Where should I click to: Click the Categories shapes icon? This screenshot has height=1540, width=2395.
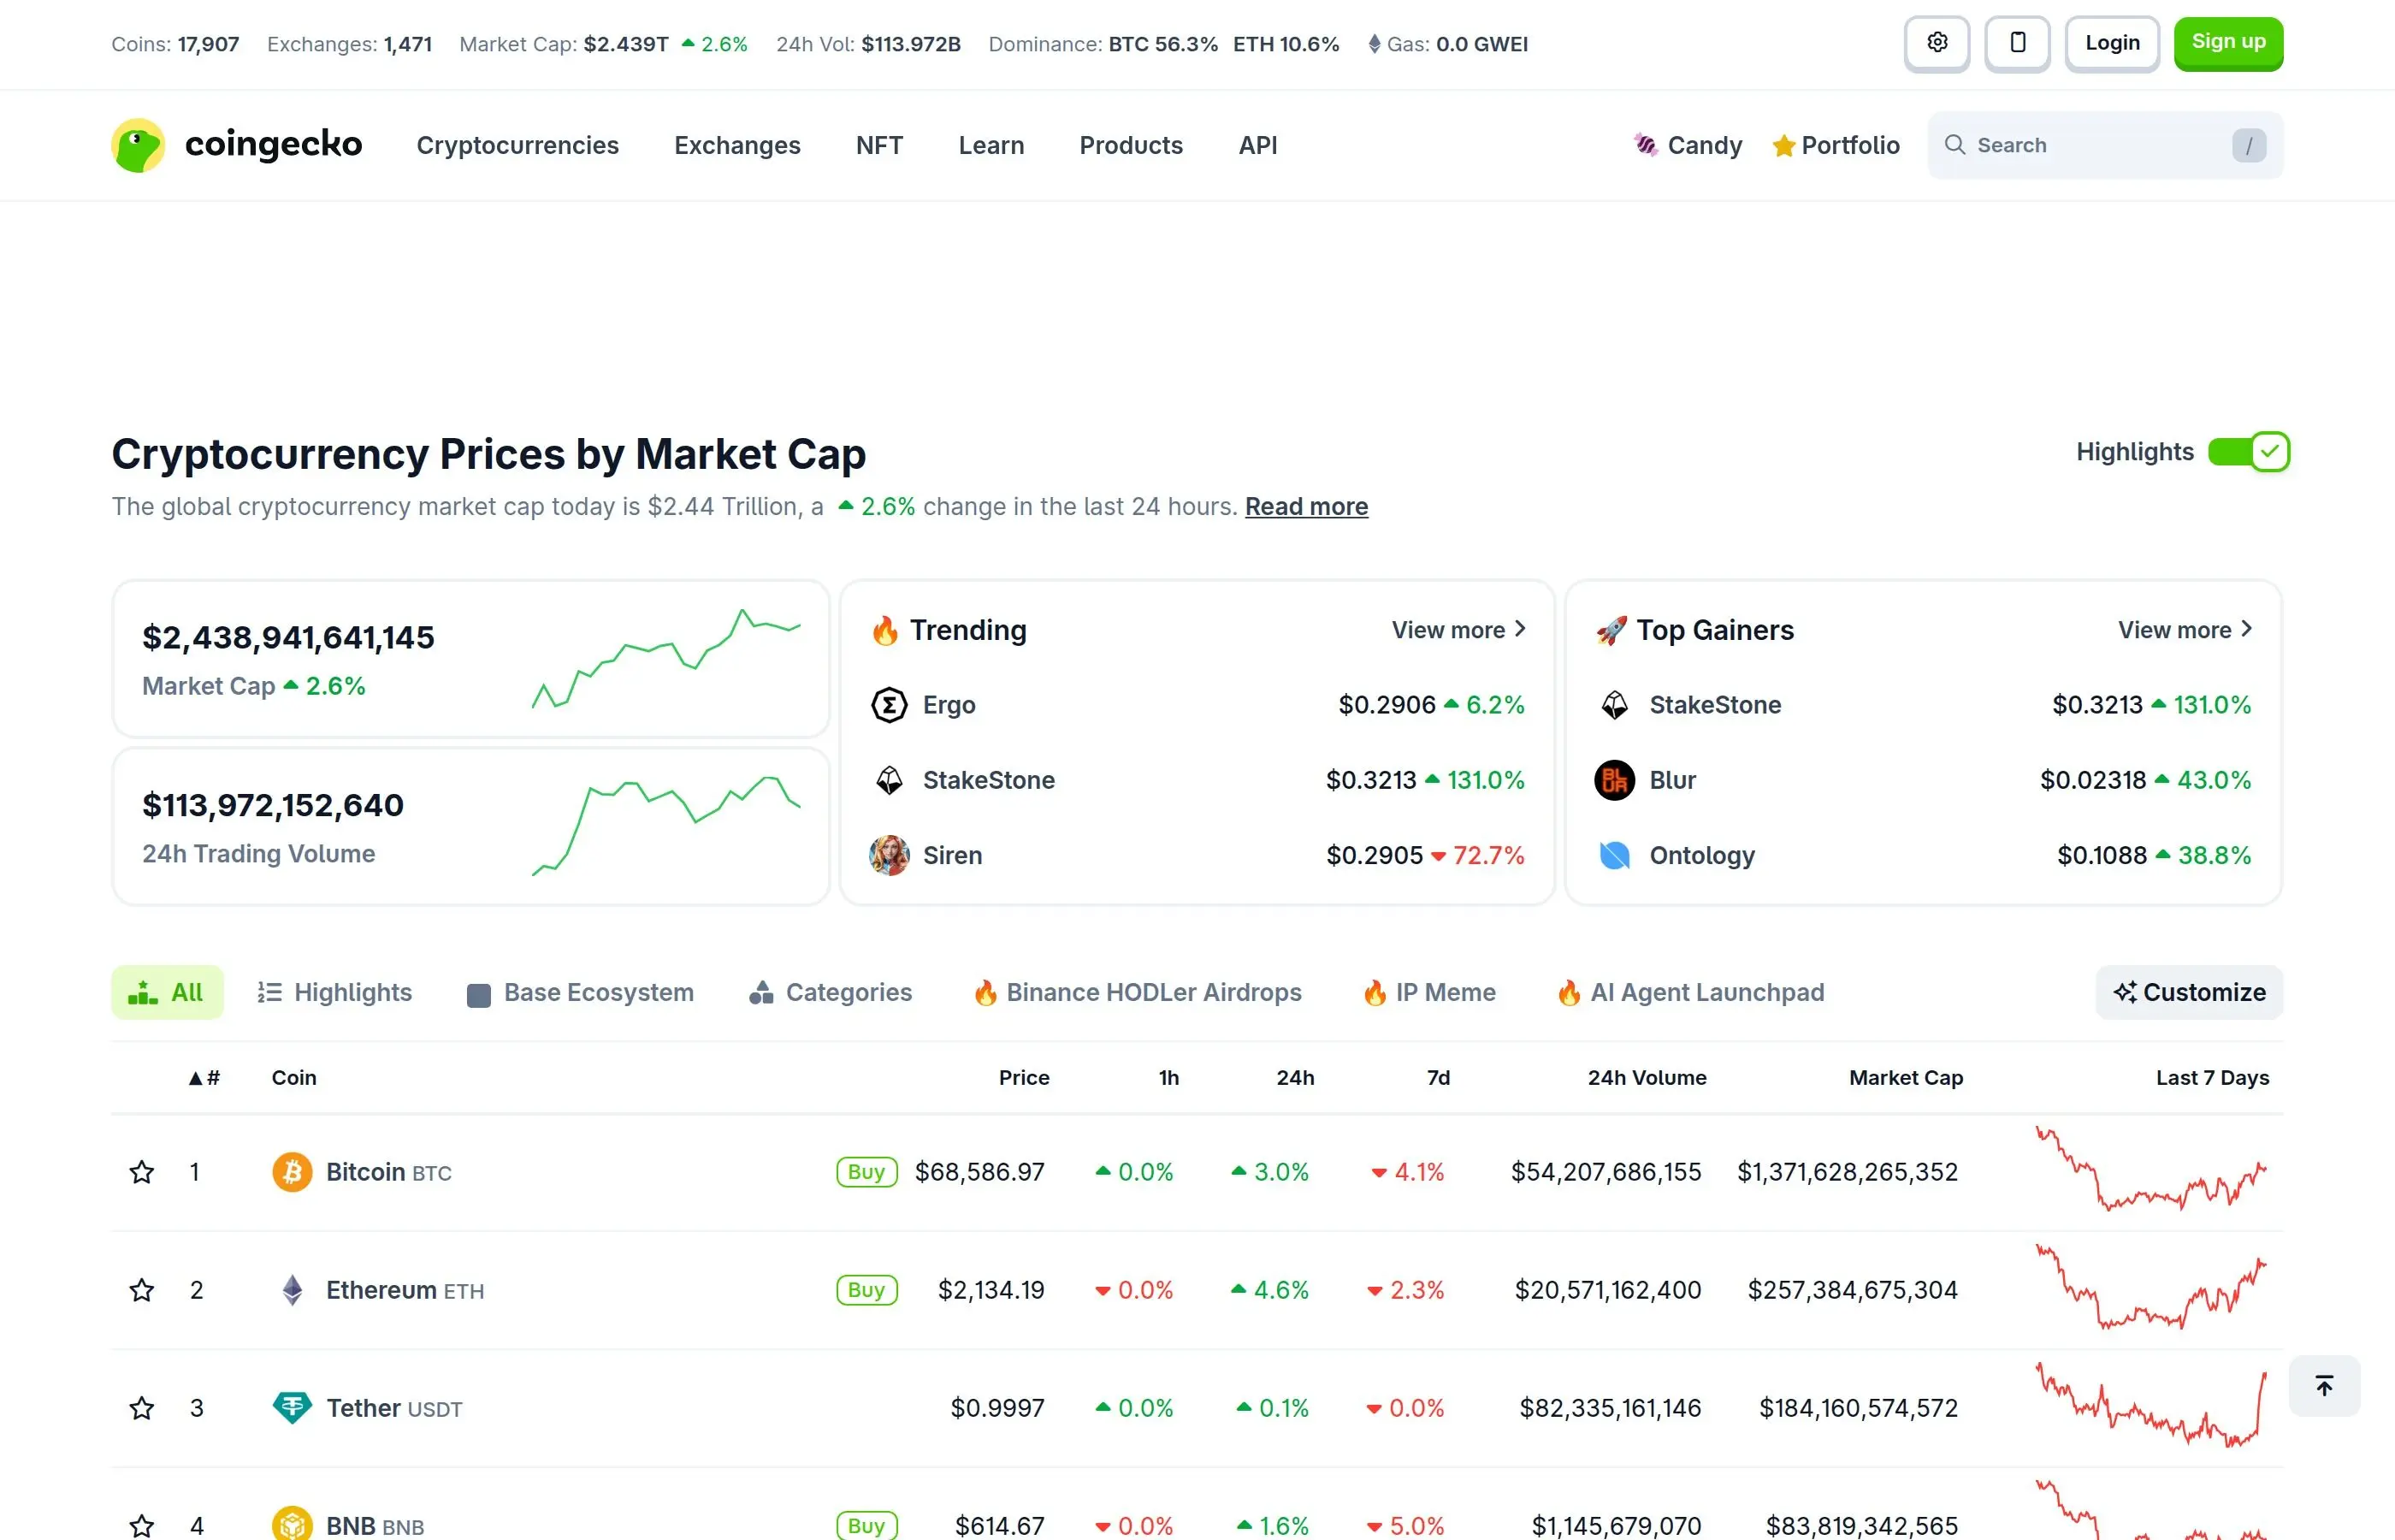point(760,992)
